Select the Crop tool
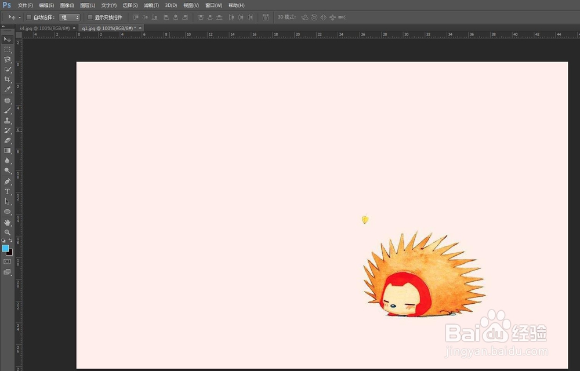The height and width of the screenshot is (371, 580). 7,79
